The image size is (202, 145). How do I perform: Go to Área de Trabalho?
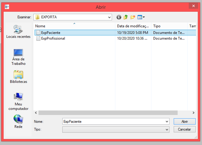click(18, 57)
